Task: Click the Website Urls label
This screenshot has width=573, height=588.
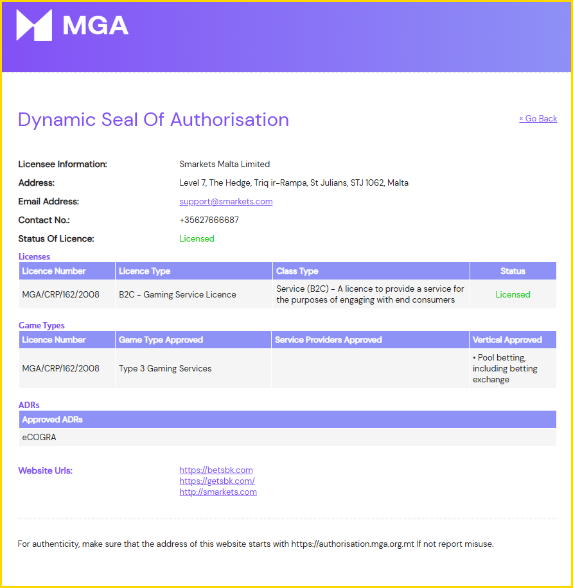Action: click(x=46, y=470)
